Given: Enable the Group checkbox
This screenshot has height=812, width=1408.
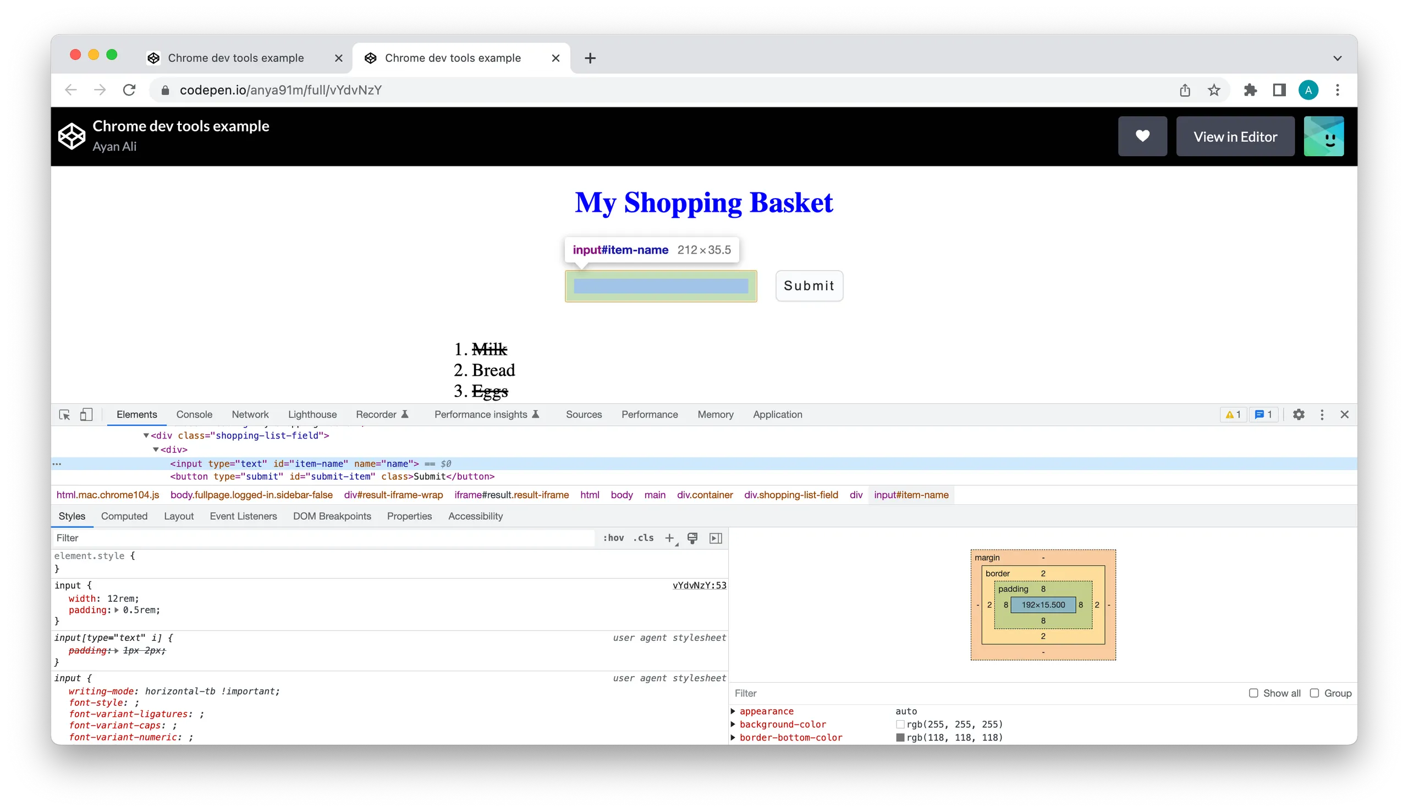Looking at the screenshot, I should tap(1314, 693).
